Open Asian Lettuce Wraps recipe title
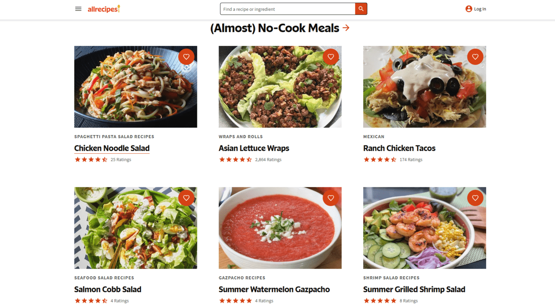 pos(254,148)
